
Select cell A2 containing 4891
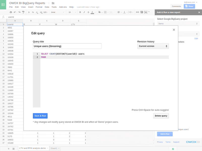15,28
